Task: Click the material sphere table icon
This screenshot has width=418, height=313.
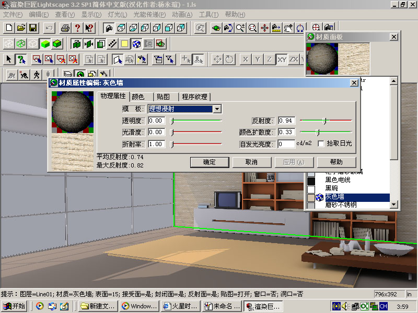Action: [x=80, y=75]
